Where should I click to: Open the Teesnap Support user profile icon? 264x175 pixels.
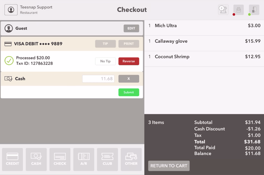coord(11,10)
